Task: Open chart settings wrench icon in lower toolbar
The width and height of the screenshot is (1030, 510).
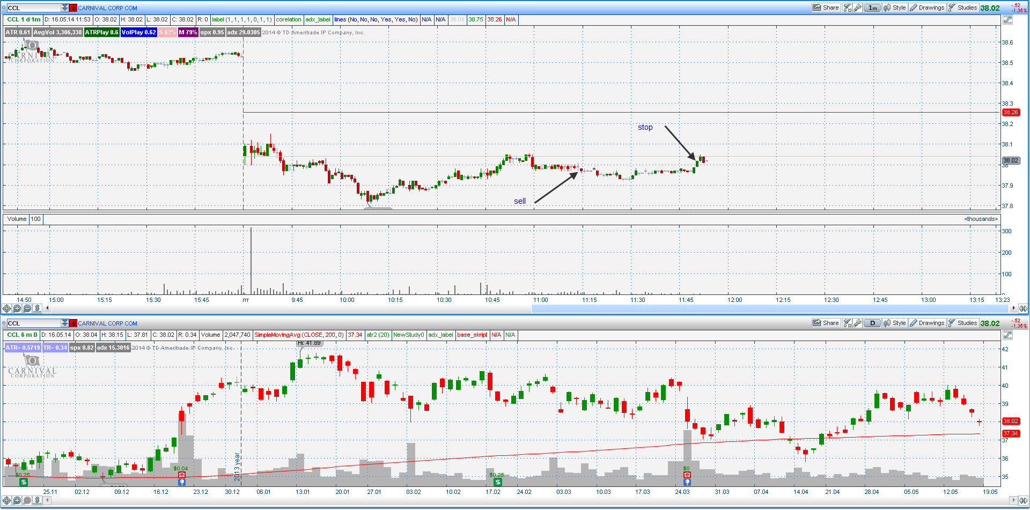Action: (858, 323)
